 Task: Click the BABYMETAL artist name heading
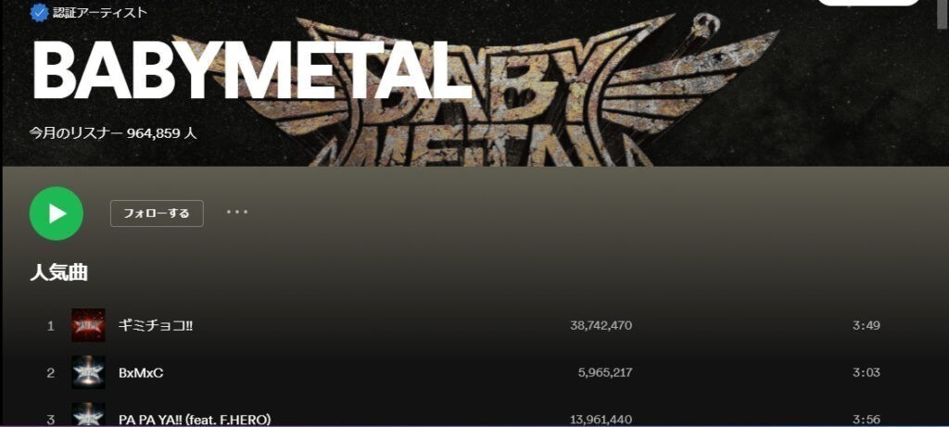[x=251, y=70]
